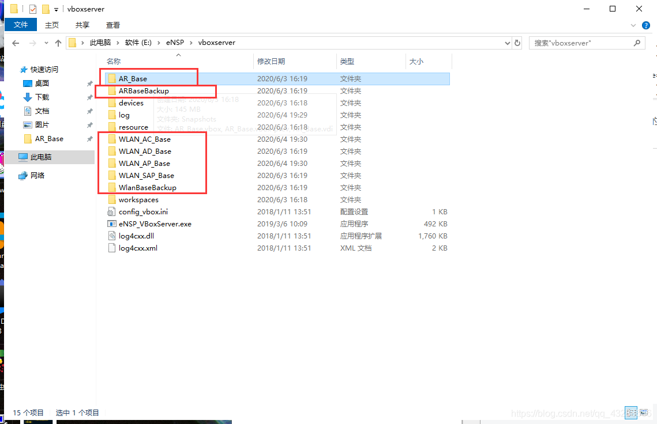Screen dimensions: 657x424
Task: Select the ARBaseBackup folder icon
Action: click(x=112, y=91)
